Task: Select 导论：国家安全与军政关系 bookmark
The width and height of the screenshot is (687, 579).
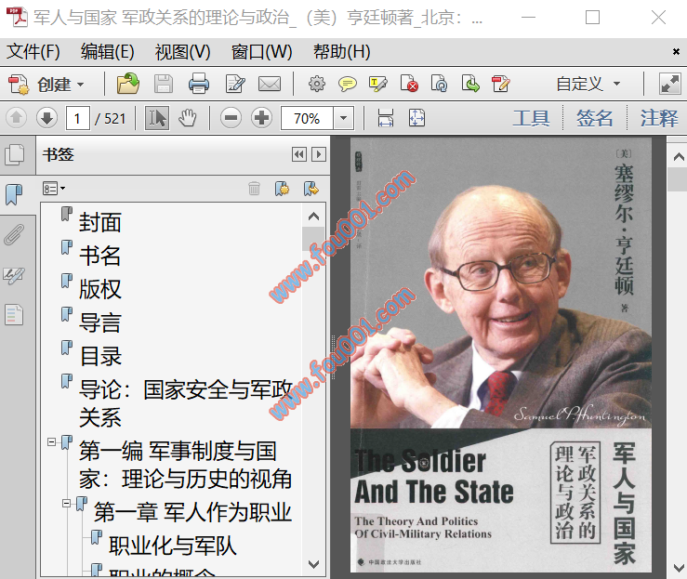Action: point(186,403)
